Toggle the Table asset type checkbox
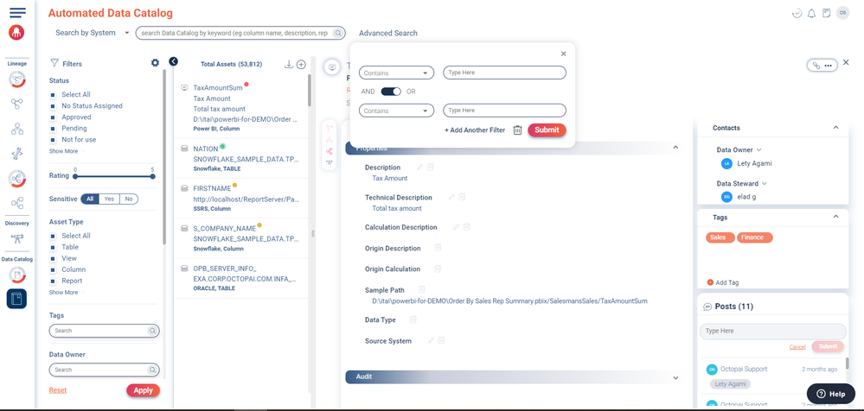 coord(53,247)
